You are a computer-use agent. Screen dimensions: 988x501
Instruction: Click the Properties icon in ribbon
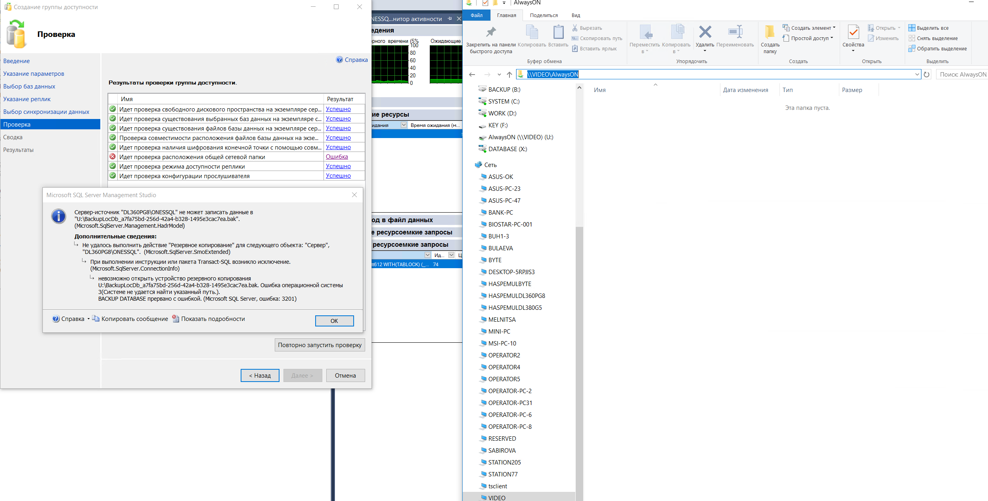(853, 33)
